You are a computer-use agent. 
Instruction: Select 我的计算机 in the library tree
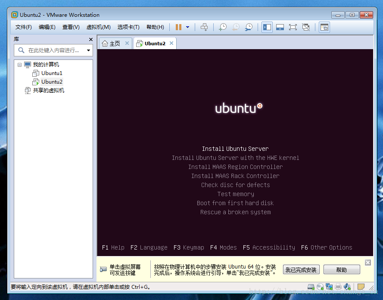(x=46, y=65)
